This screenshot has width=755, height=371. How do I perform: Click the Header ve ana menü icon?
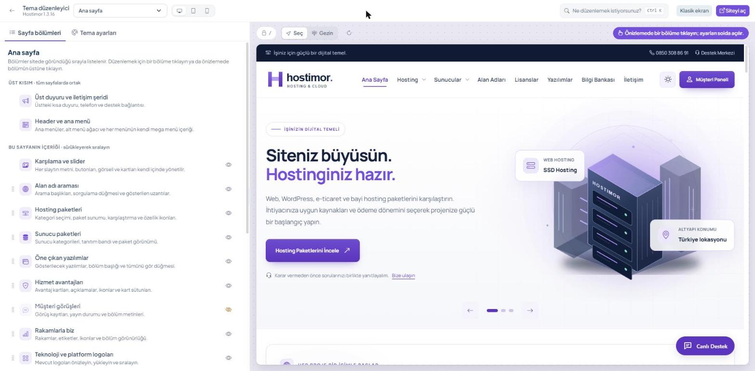coord(26,125)
